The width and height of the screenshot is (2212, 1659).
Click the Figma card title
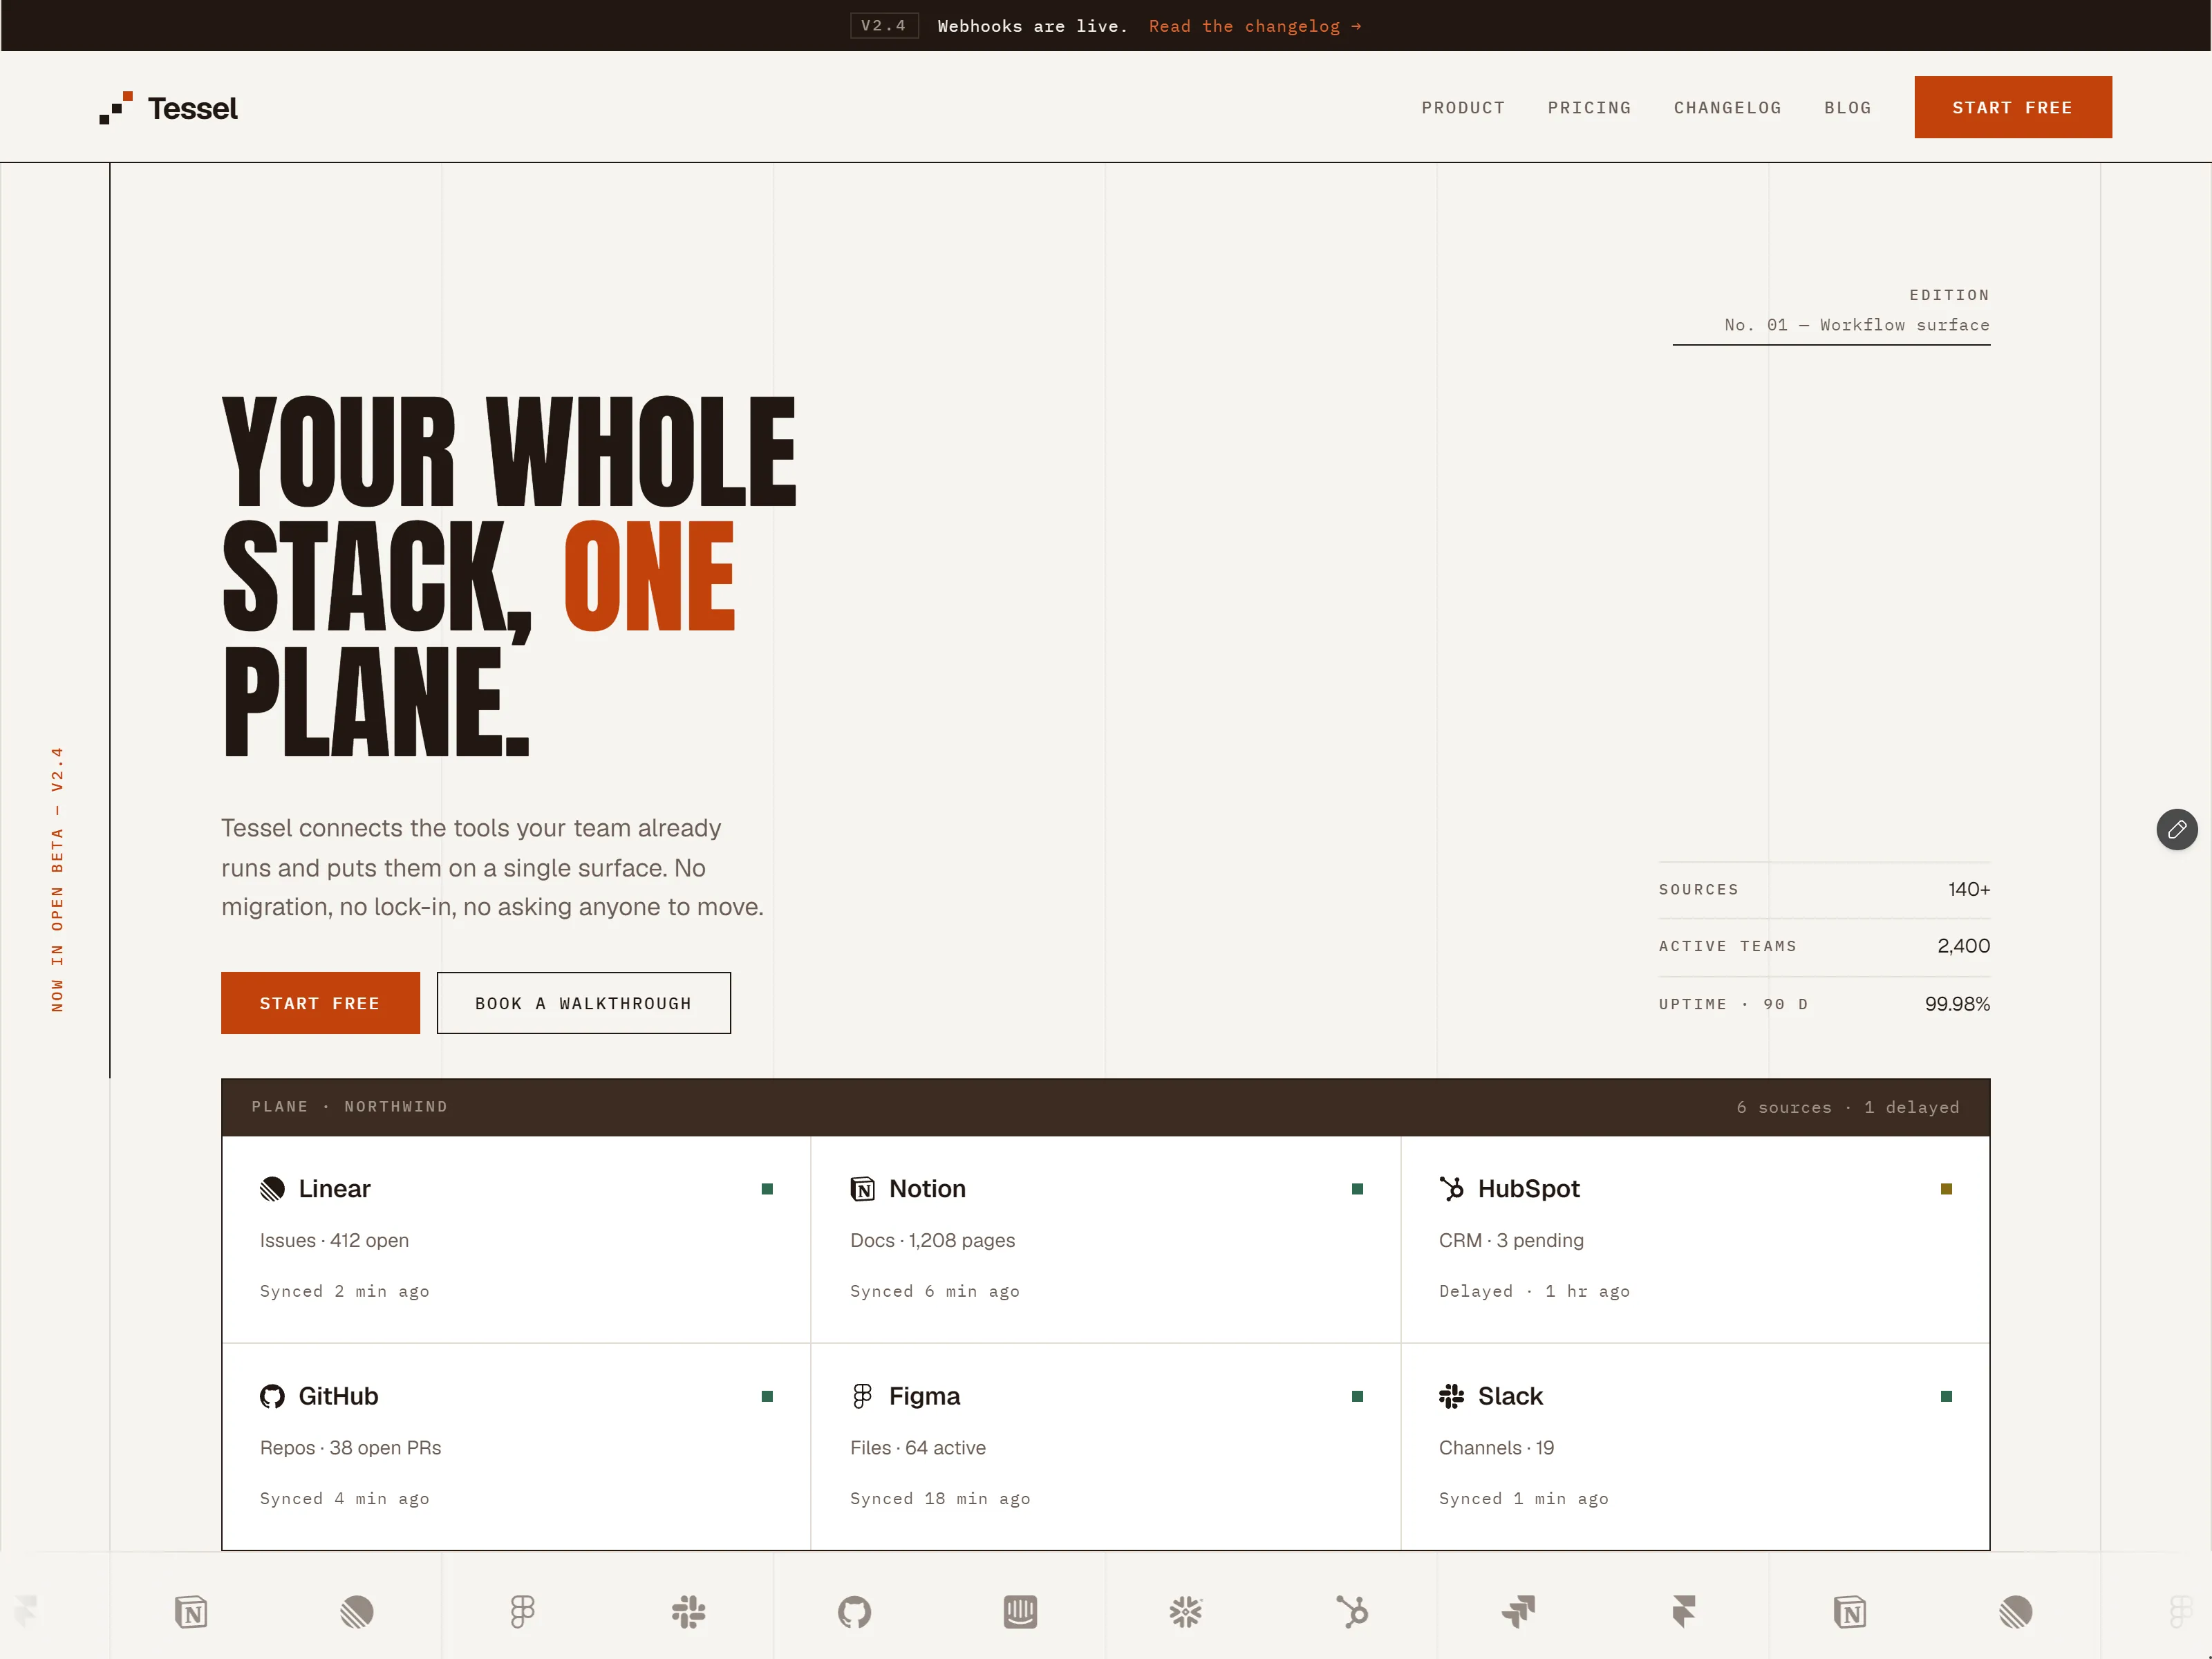924,1396
